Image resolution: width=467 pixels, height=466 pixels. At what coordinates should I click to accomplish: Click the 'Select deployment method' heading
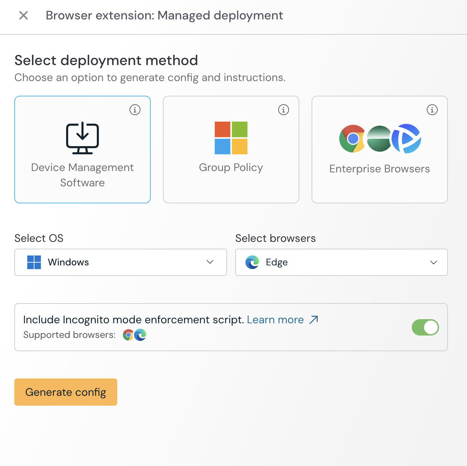tap(106, 60)
